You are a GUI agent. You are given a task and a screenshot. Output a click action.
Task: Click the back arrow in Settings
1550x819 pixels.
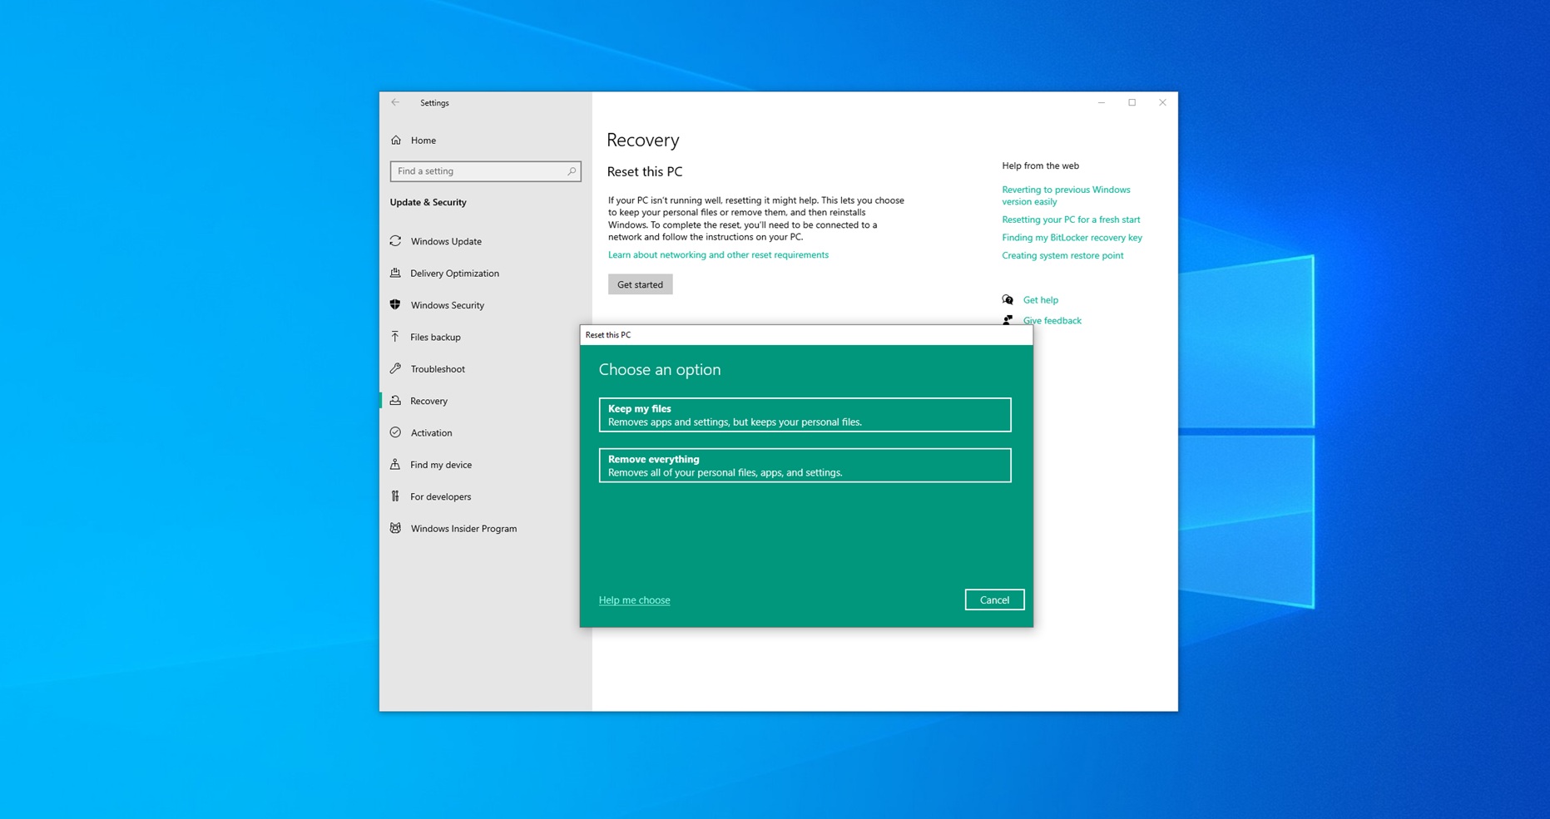(395, 102)
